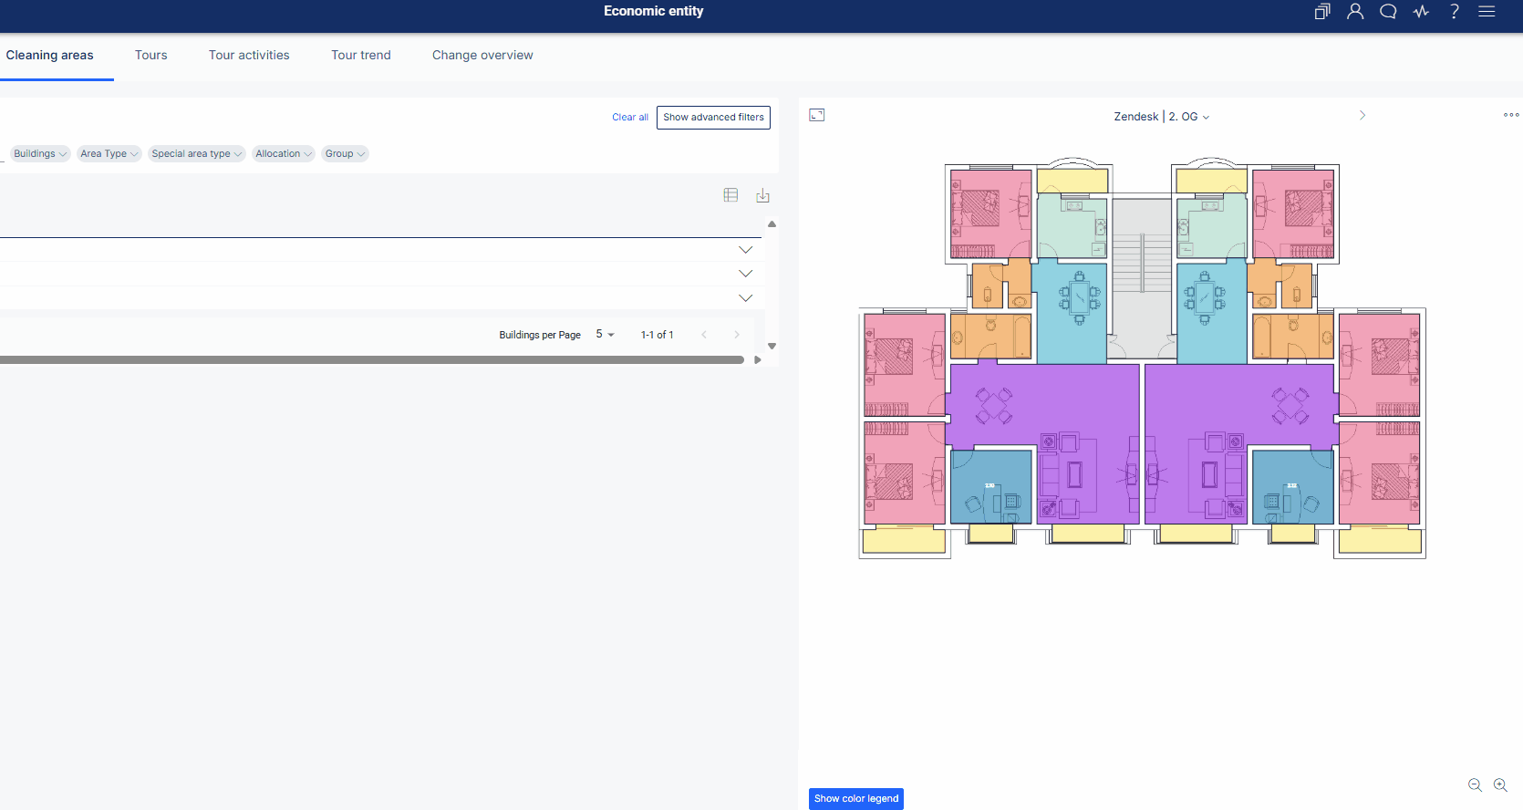Open the user profile icon
Viewport: 1523px width, 810px height.
[x=1355, y=12]
